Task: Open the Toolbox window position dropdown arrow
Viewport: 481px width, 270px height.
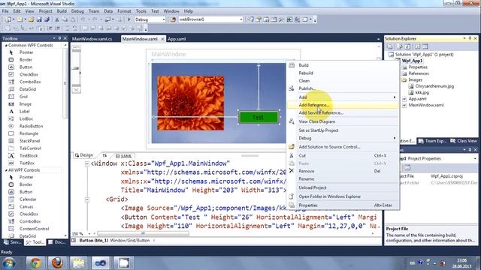Action: 54,38
